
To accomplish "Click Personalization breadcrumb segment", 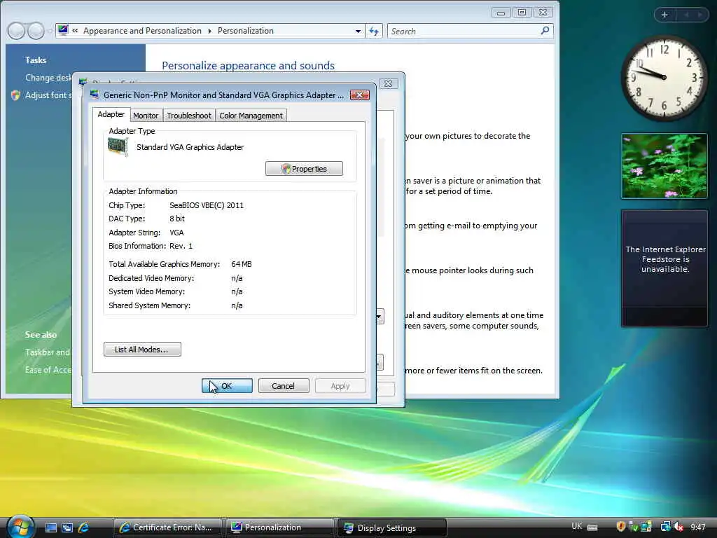I will coord(246,31).
